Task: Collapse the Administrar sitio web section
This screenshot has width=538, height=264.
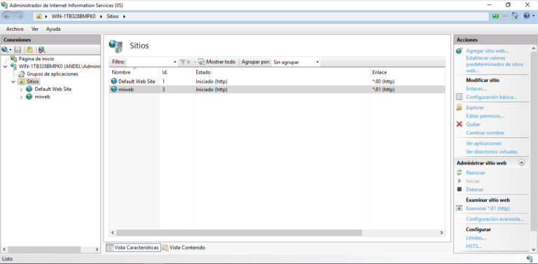Action: click(x=521, y=163)
